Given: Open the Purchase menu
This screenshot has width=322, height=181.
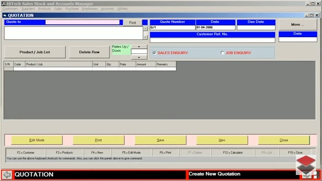Looking at the screenshot, I should (72, 9).
